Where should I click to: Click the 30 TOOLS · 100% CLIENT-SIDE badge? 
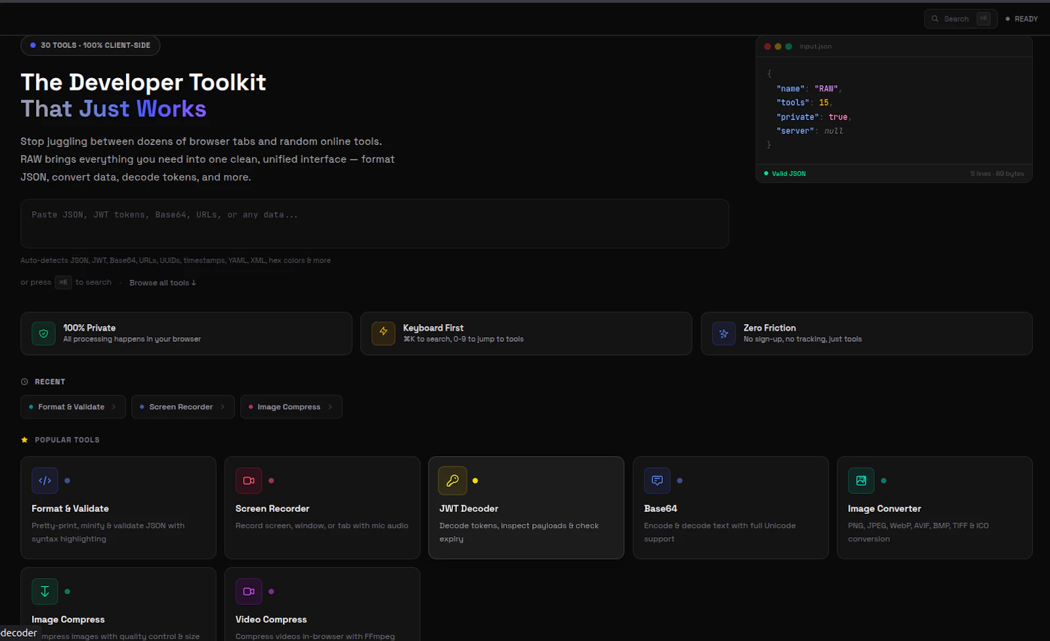[91, 45]
